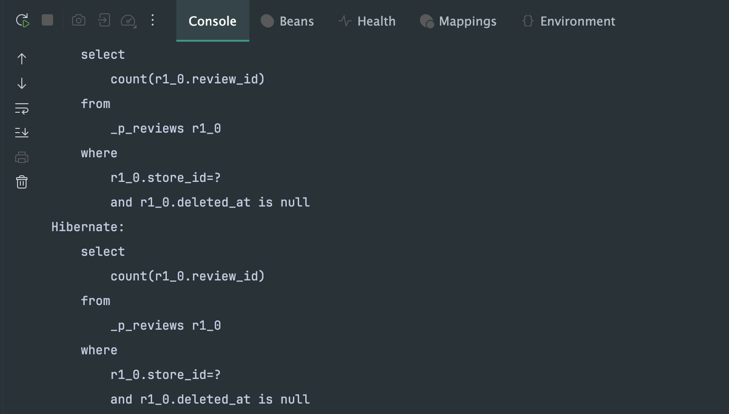Click the first 'r1_0.store_id=?' line
Screen dimensions: 729x414
click(166, 178)
